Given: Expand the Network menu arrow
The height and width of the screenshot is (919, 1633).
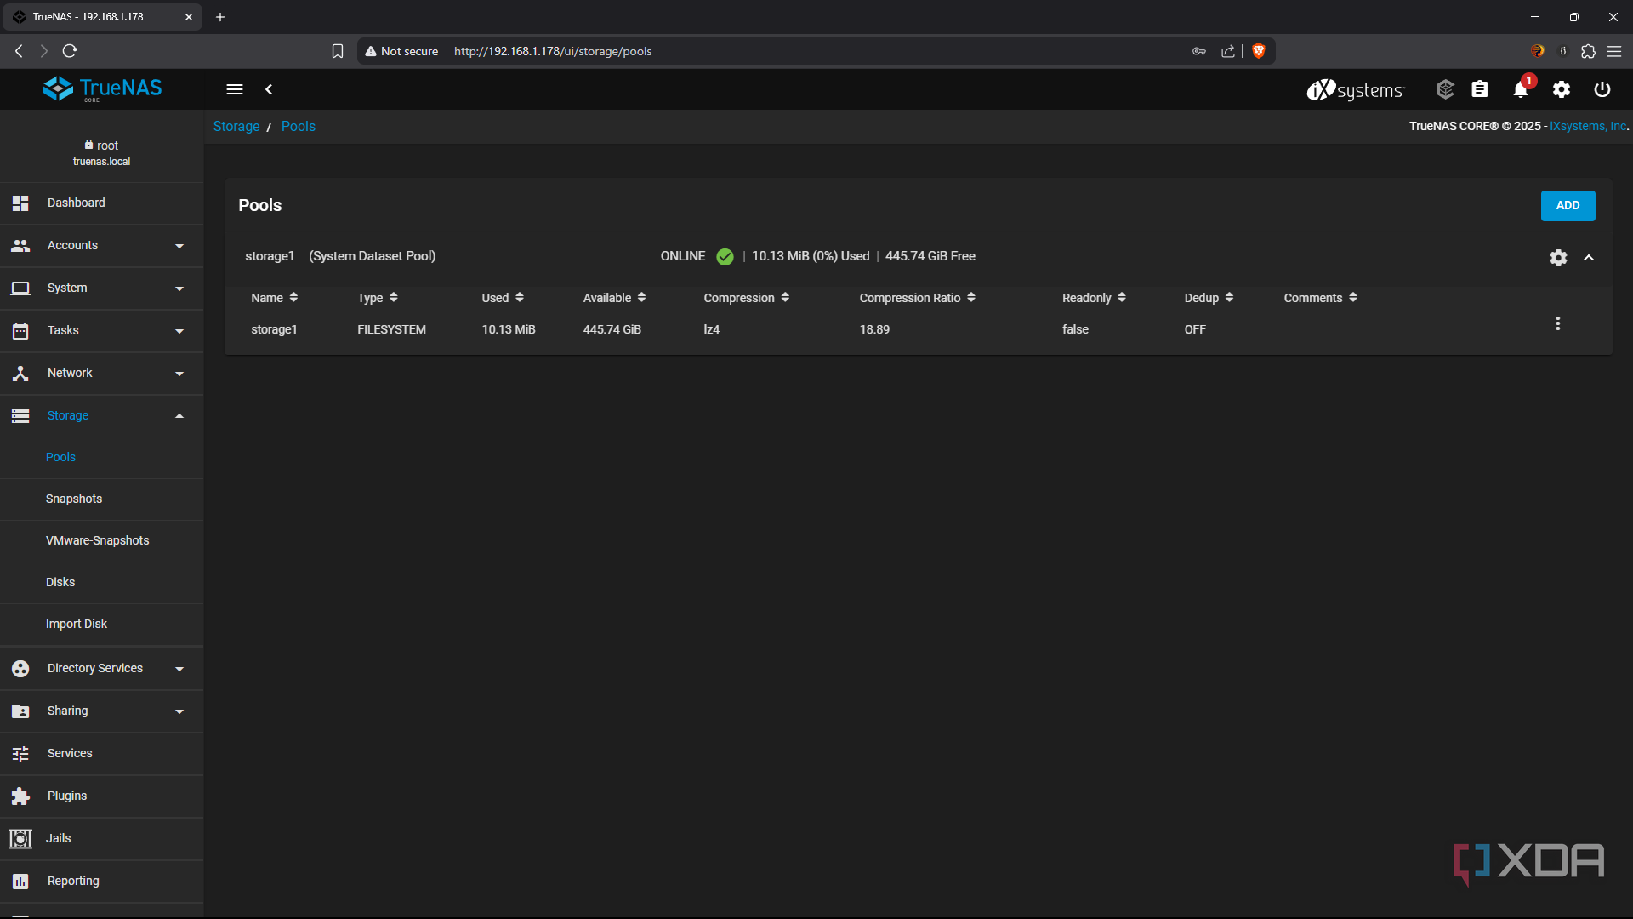Looking at the screenshot, I should pyautogui.click(x=179, y=374).
